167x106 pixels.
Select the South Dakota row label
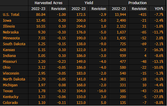tap(14, 44)
